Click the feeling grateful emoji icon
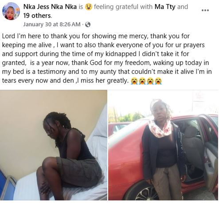 (x=89, y=7)
